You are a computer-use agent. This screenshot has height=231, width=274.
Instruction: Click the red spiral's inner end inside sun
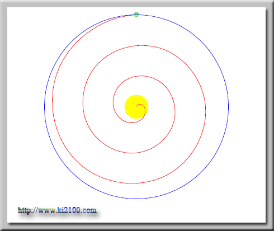pos(137,106)
